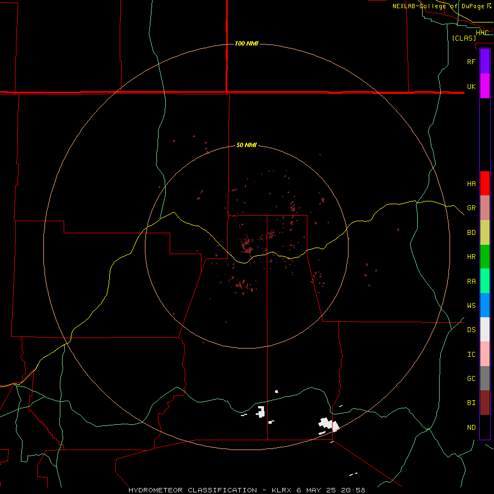
Task: Click the BD legend label
Action: click(x=471, y=233)
